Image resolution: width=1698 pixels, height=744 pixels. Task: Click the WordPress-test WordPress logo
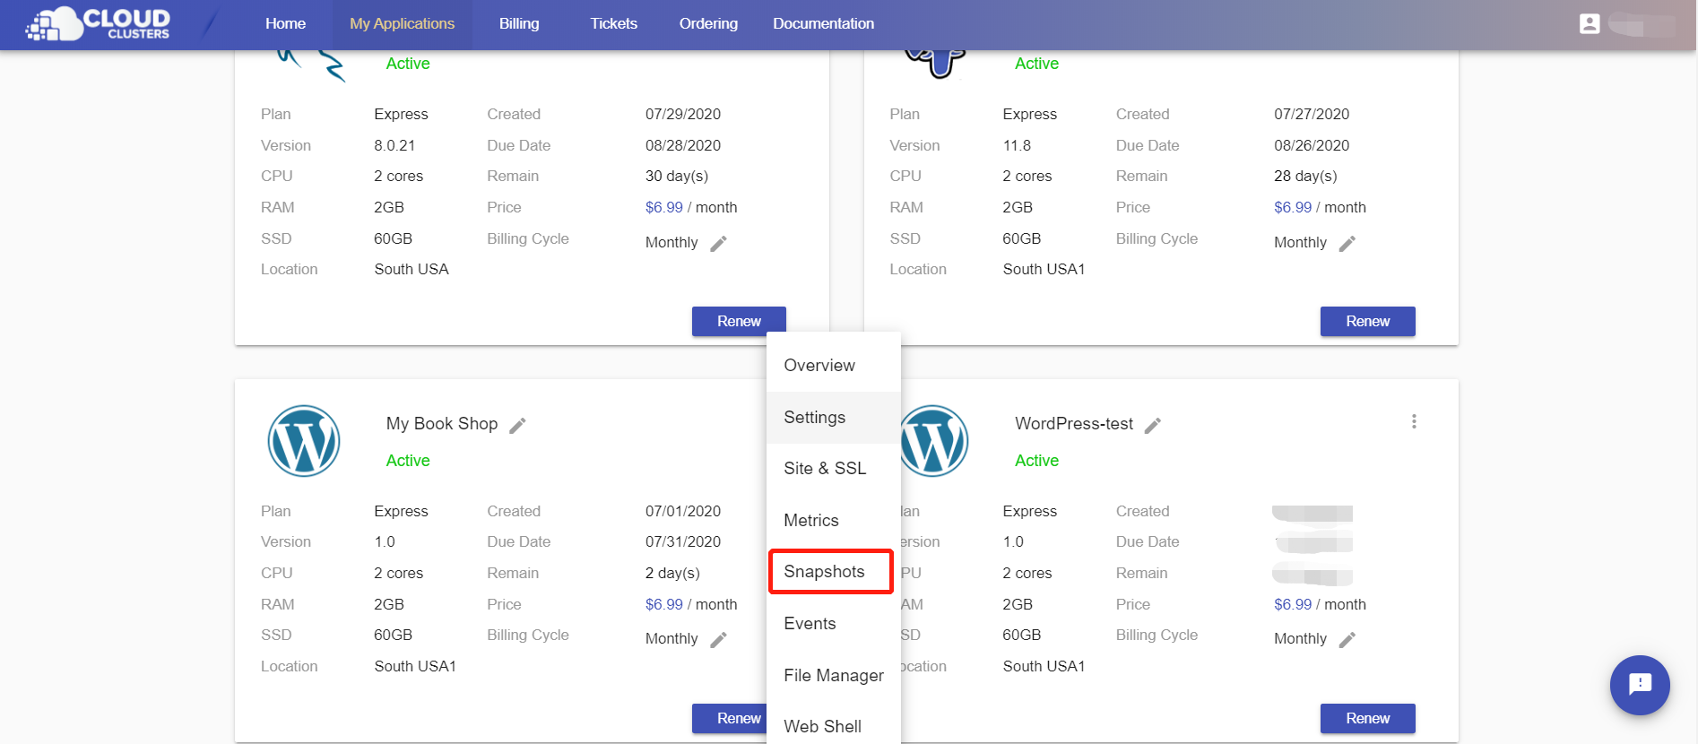(x=935, y=441)
